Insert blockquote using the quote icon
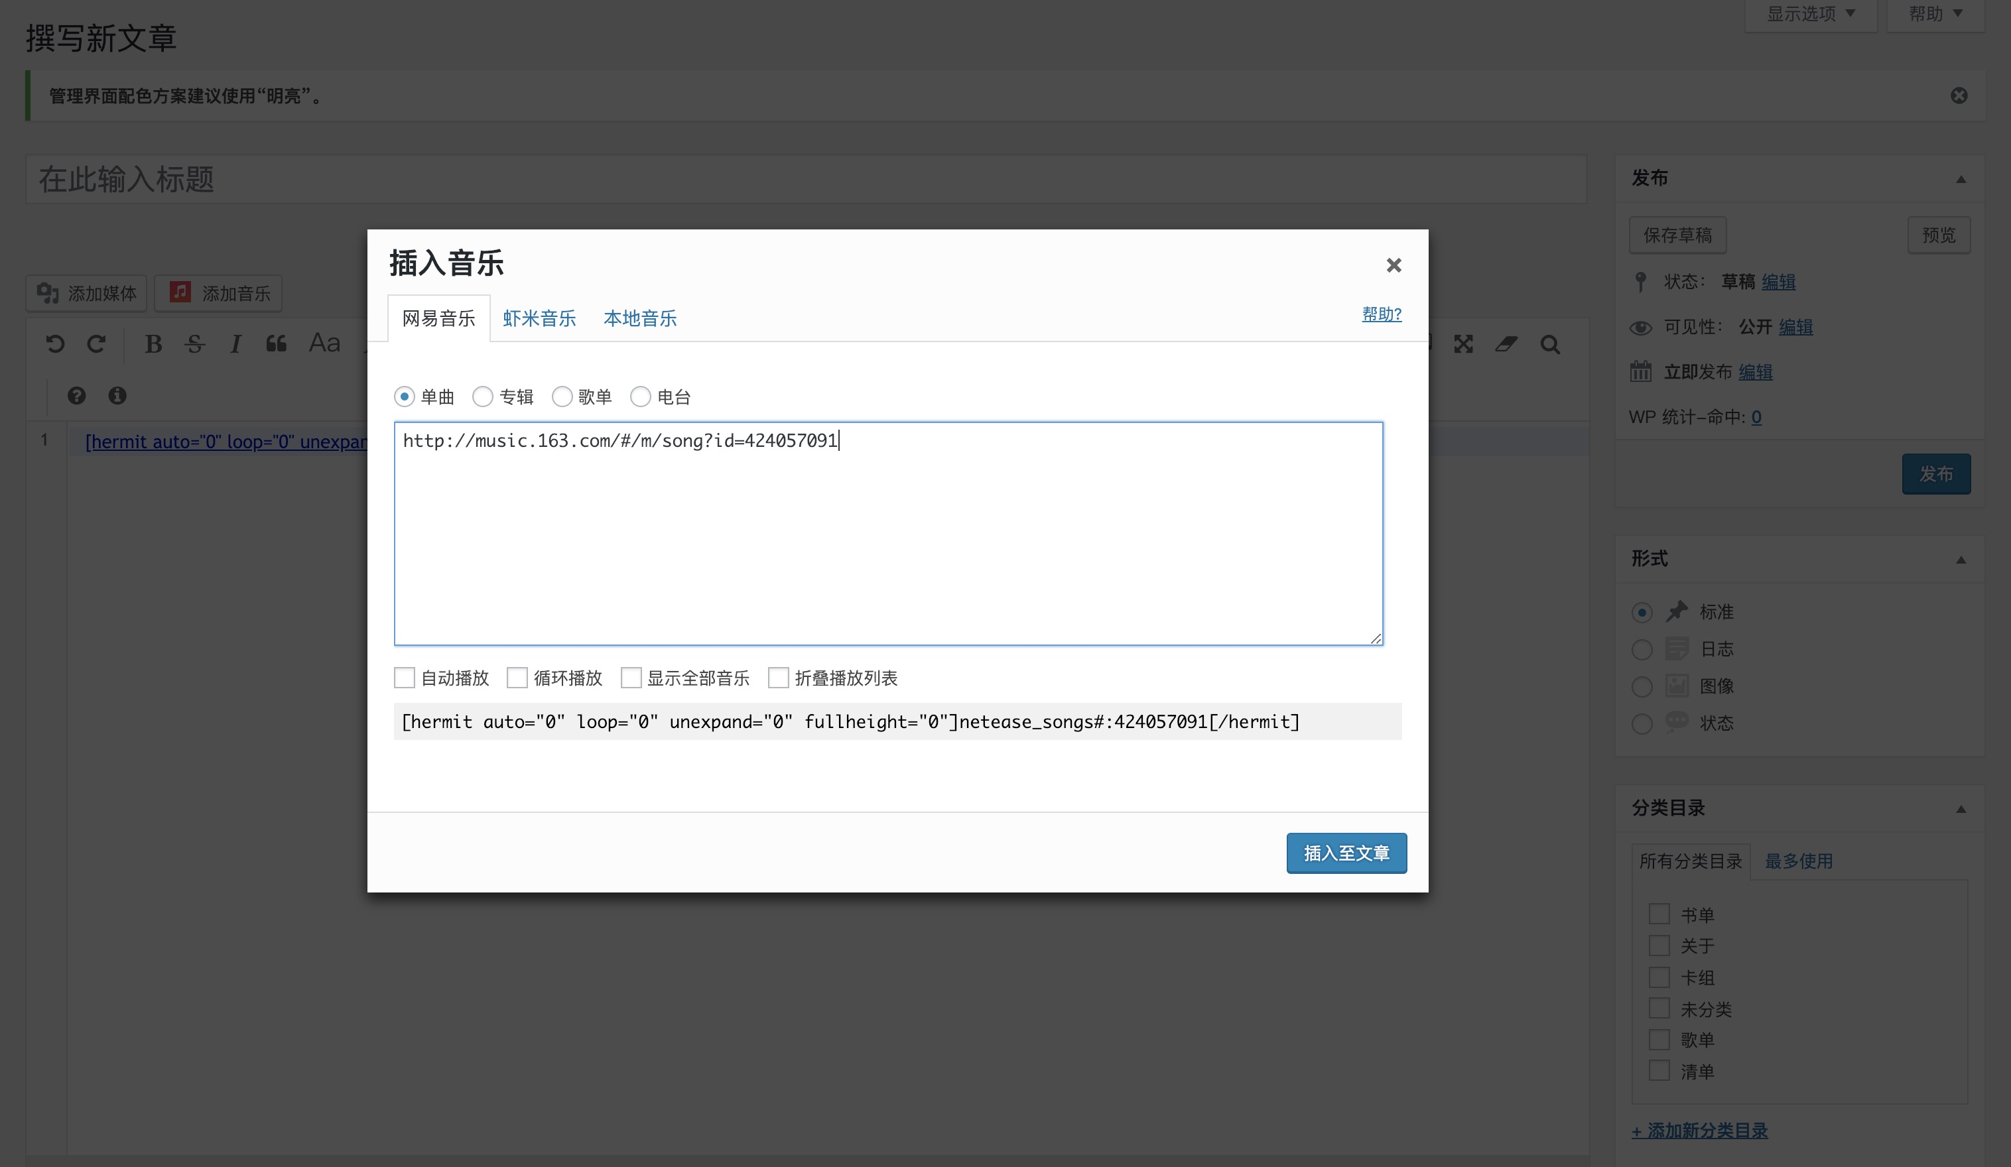Image resolution: width=2011 pixels, height=1167 pixels. tap(276, 343)
